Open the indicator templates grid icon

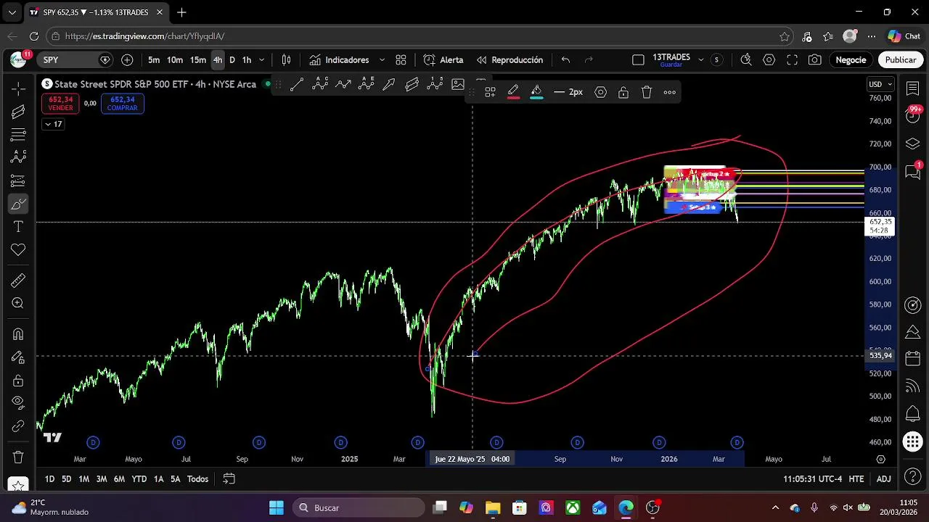[401, 60]
